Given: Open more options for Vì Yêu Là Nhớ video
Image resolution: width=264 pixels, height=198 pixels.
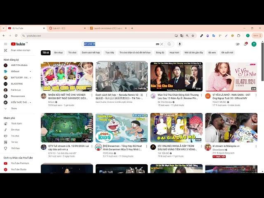Looking at the screenshot, I should pos(256,95).
